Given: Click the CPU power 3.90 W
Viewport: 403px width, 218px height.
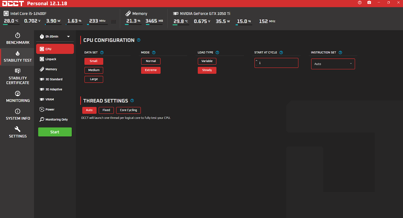Looking at the screenshot, I should pyautogui.click(x=53, y=21).
